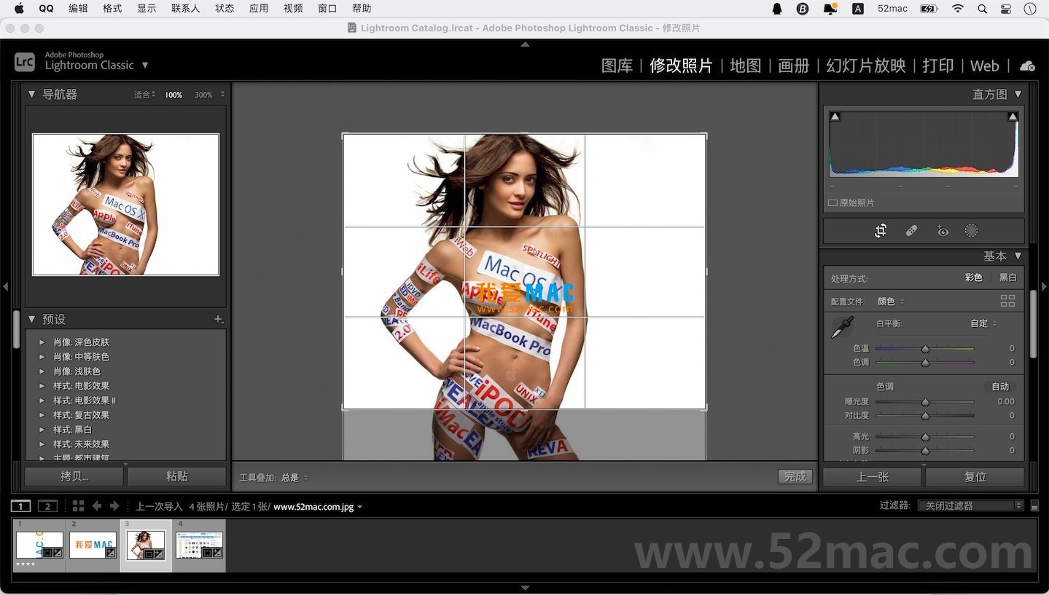The height and width of the screenshot is (595, 1049).
Task: Switch to the 打印 module
Action: coord(937,66)
